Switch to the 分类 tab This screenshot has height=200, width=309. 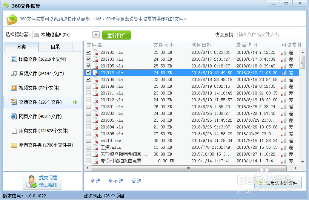click(x=21, y=47)
